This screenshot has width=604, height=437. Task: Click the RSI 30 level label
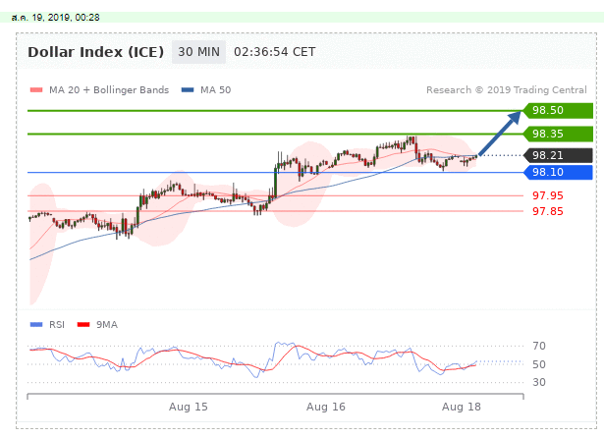pos(539,382)
